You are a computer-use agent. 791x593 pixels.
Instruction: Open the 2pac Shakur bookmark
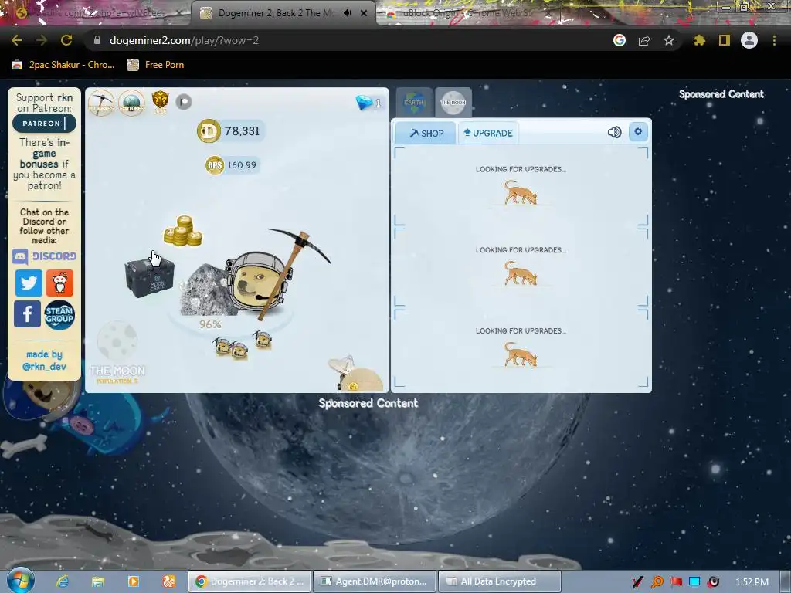63,65
